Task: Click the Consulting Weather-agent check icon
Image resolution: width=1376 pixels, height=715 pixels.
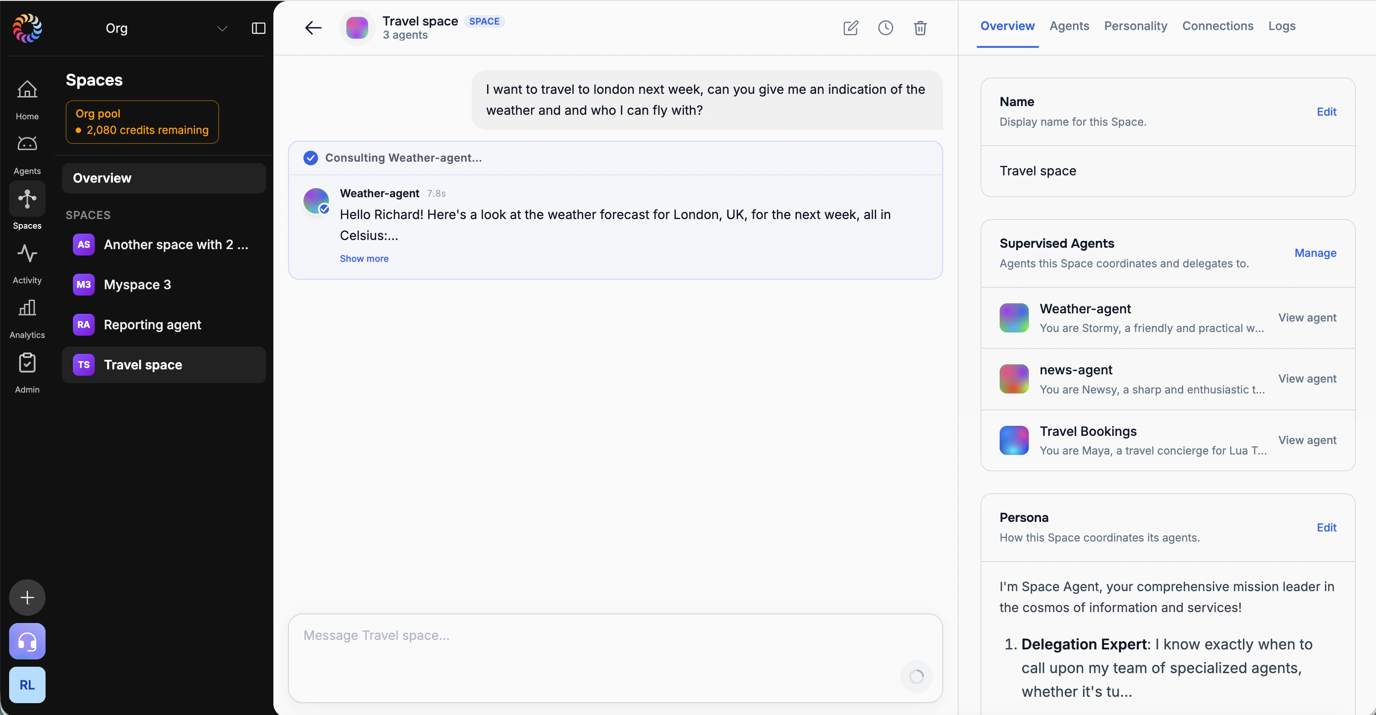Action: point(310,158)
